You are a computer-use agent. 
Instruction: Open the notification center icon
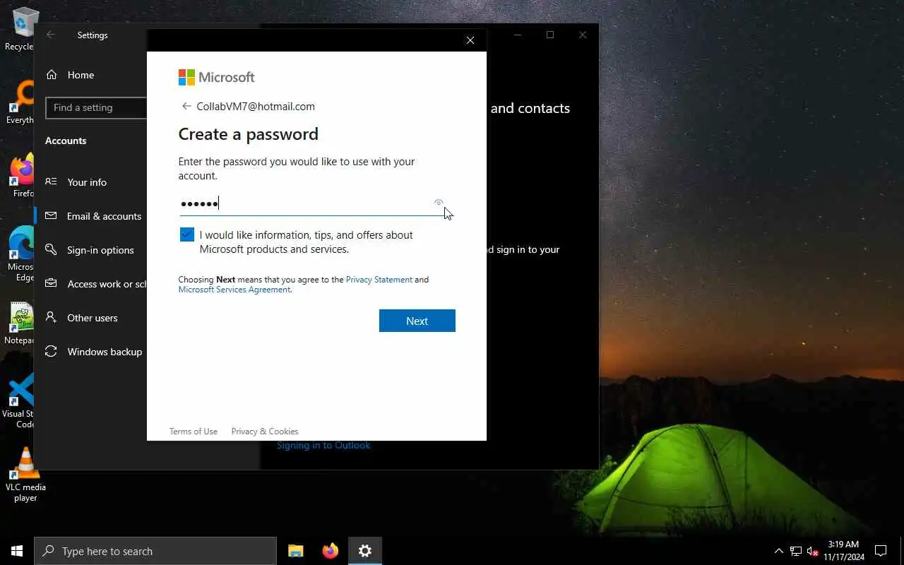[881, 551]
